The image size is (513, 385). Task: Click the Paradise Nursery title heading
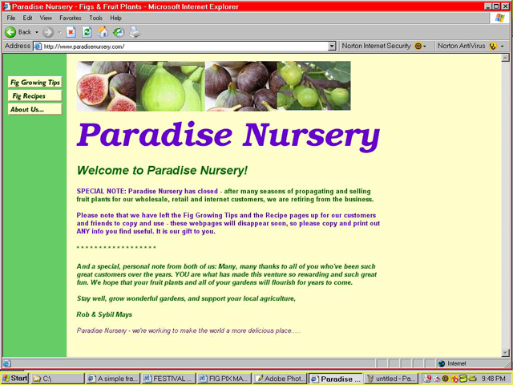228,136
